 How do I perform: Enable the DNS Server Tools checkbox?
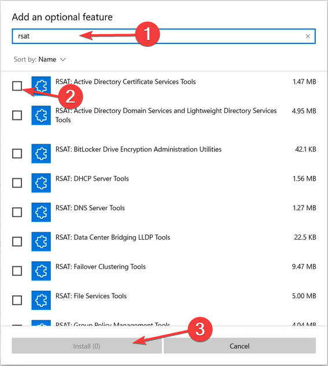click(17, 212)
